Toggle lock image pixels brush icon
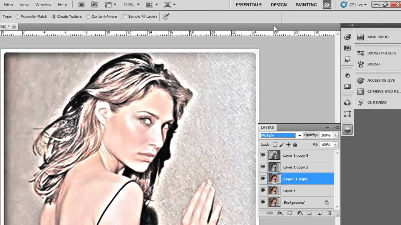 point(282,145)
